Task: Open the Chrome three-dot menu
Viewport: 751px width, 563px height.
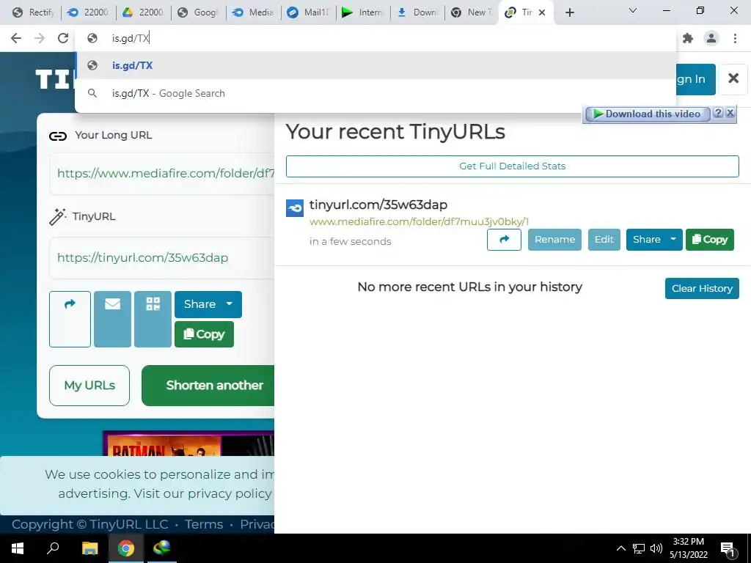Action: point(735,38)
